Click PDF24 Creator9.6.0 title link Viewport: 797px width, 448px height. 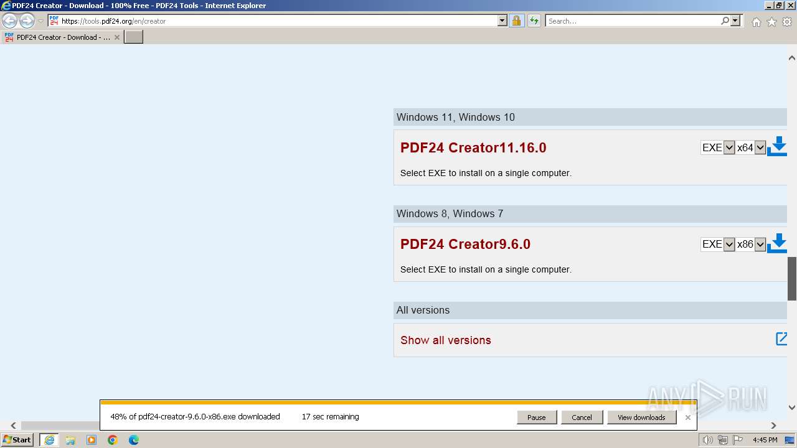465,244
